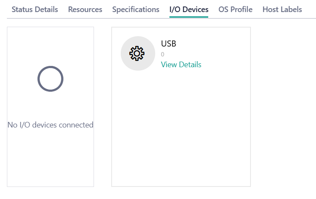Select the I/O Devices tab

pyautogui.click(x=189, y=9)
